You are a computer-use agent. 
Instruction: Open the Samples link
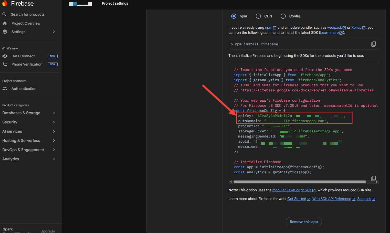tap(364, 199)
